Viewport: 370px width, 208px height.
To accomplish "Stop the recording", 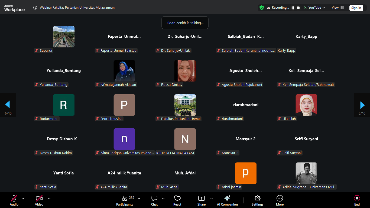I will 298,8.
